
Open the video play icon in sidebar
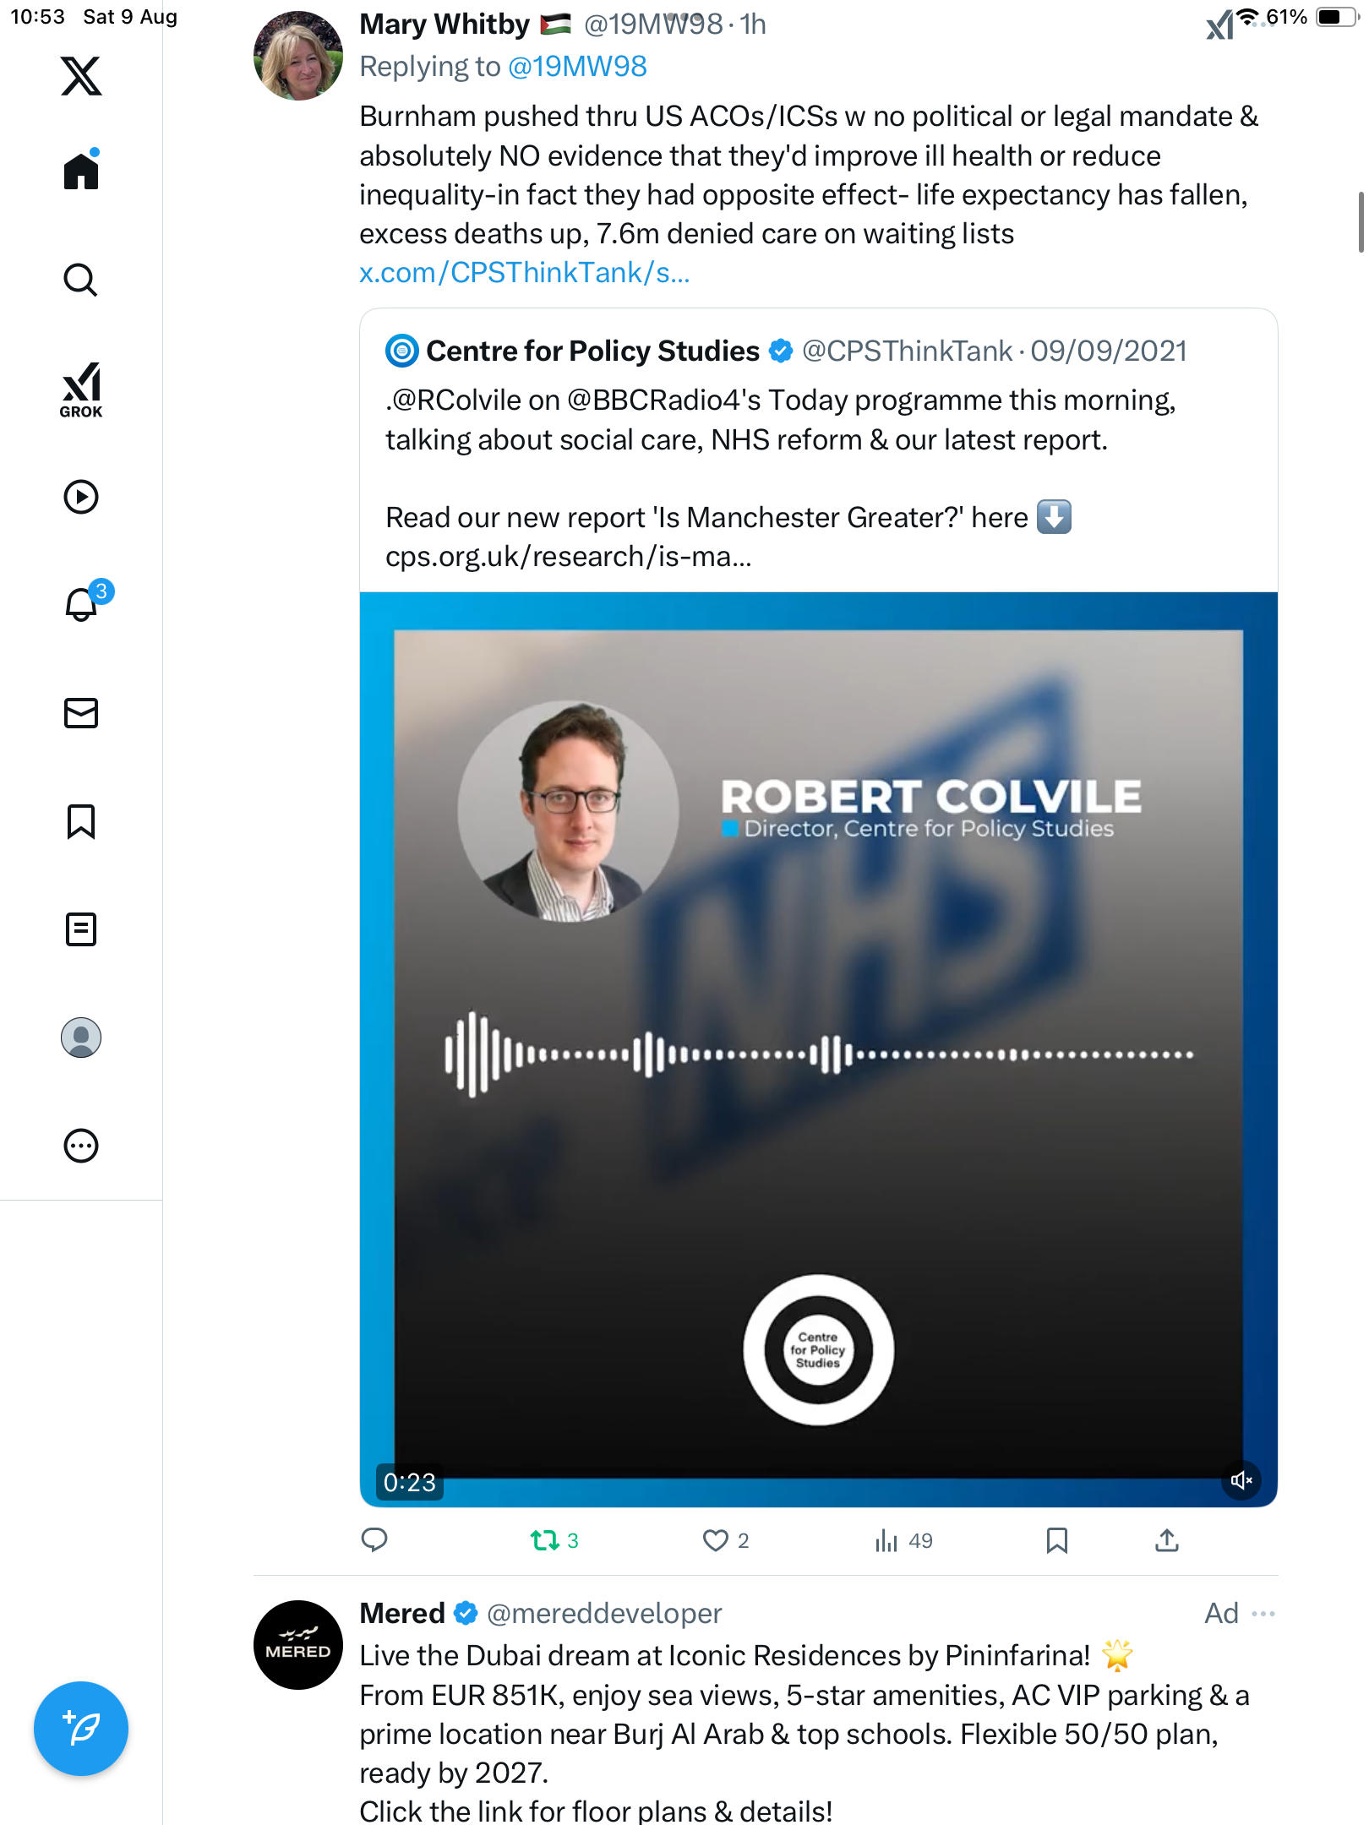[x=81, y=497]
